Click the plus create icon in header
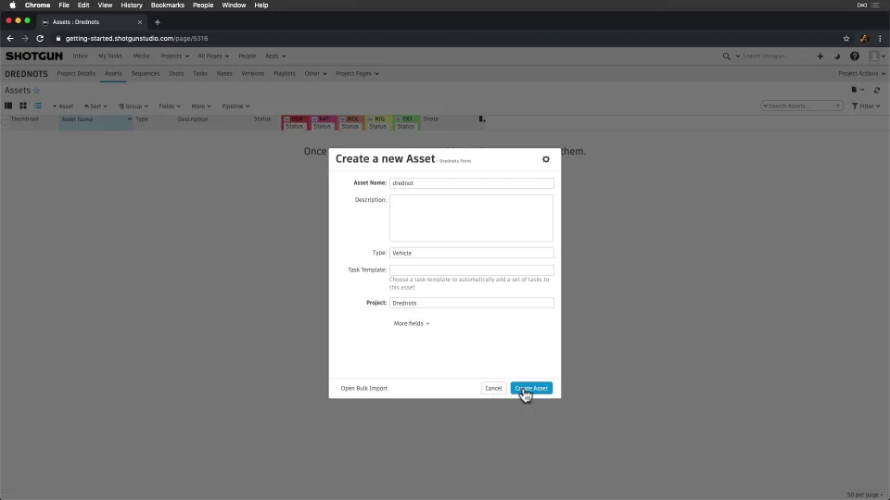The image size is (890, 500). click(x=820, y=56)
